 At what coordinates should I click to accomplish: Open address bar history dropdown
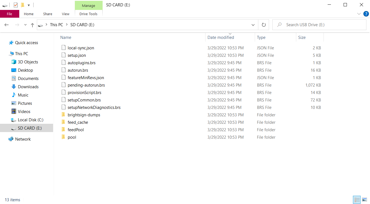tap(253, 25)
